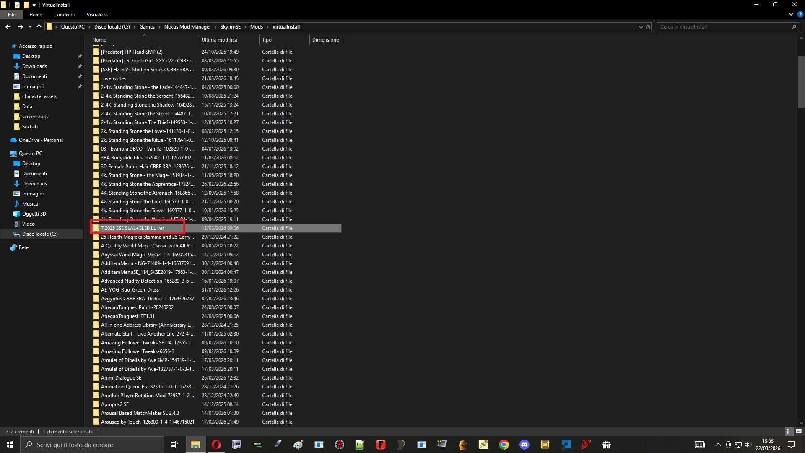The image size is (805, 453).
Task: Click the File Explorer taskbar icon
Action: (x=195, y=445)
